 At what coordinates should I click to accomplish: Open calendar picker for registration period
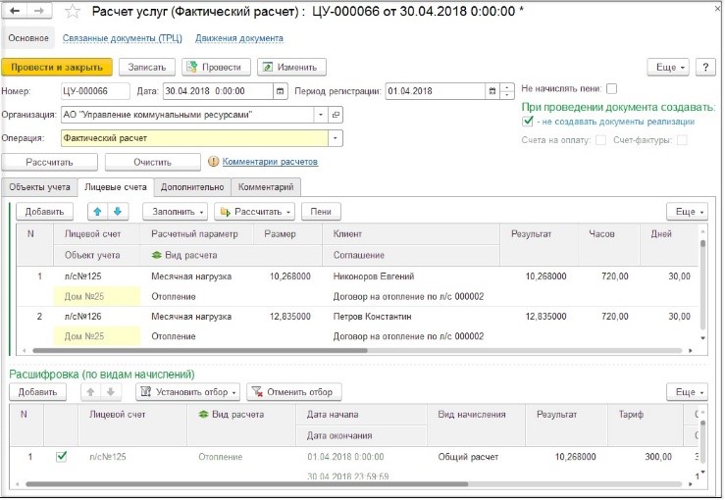(x=492, y=91)
